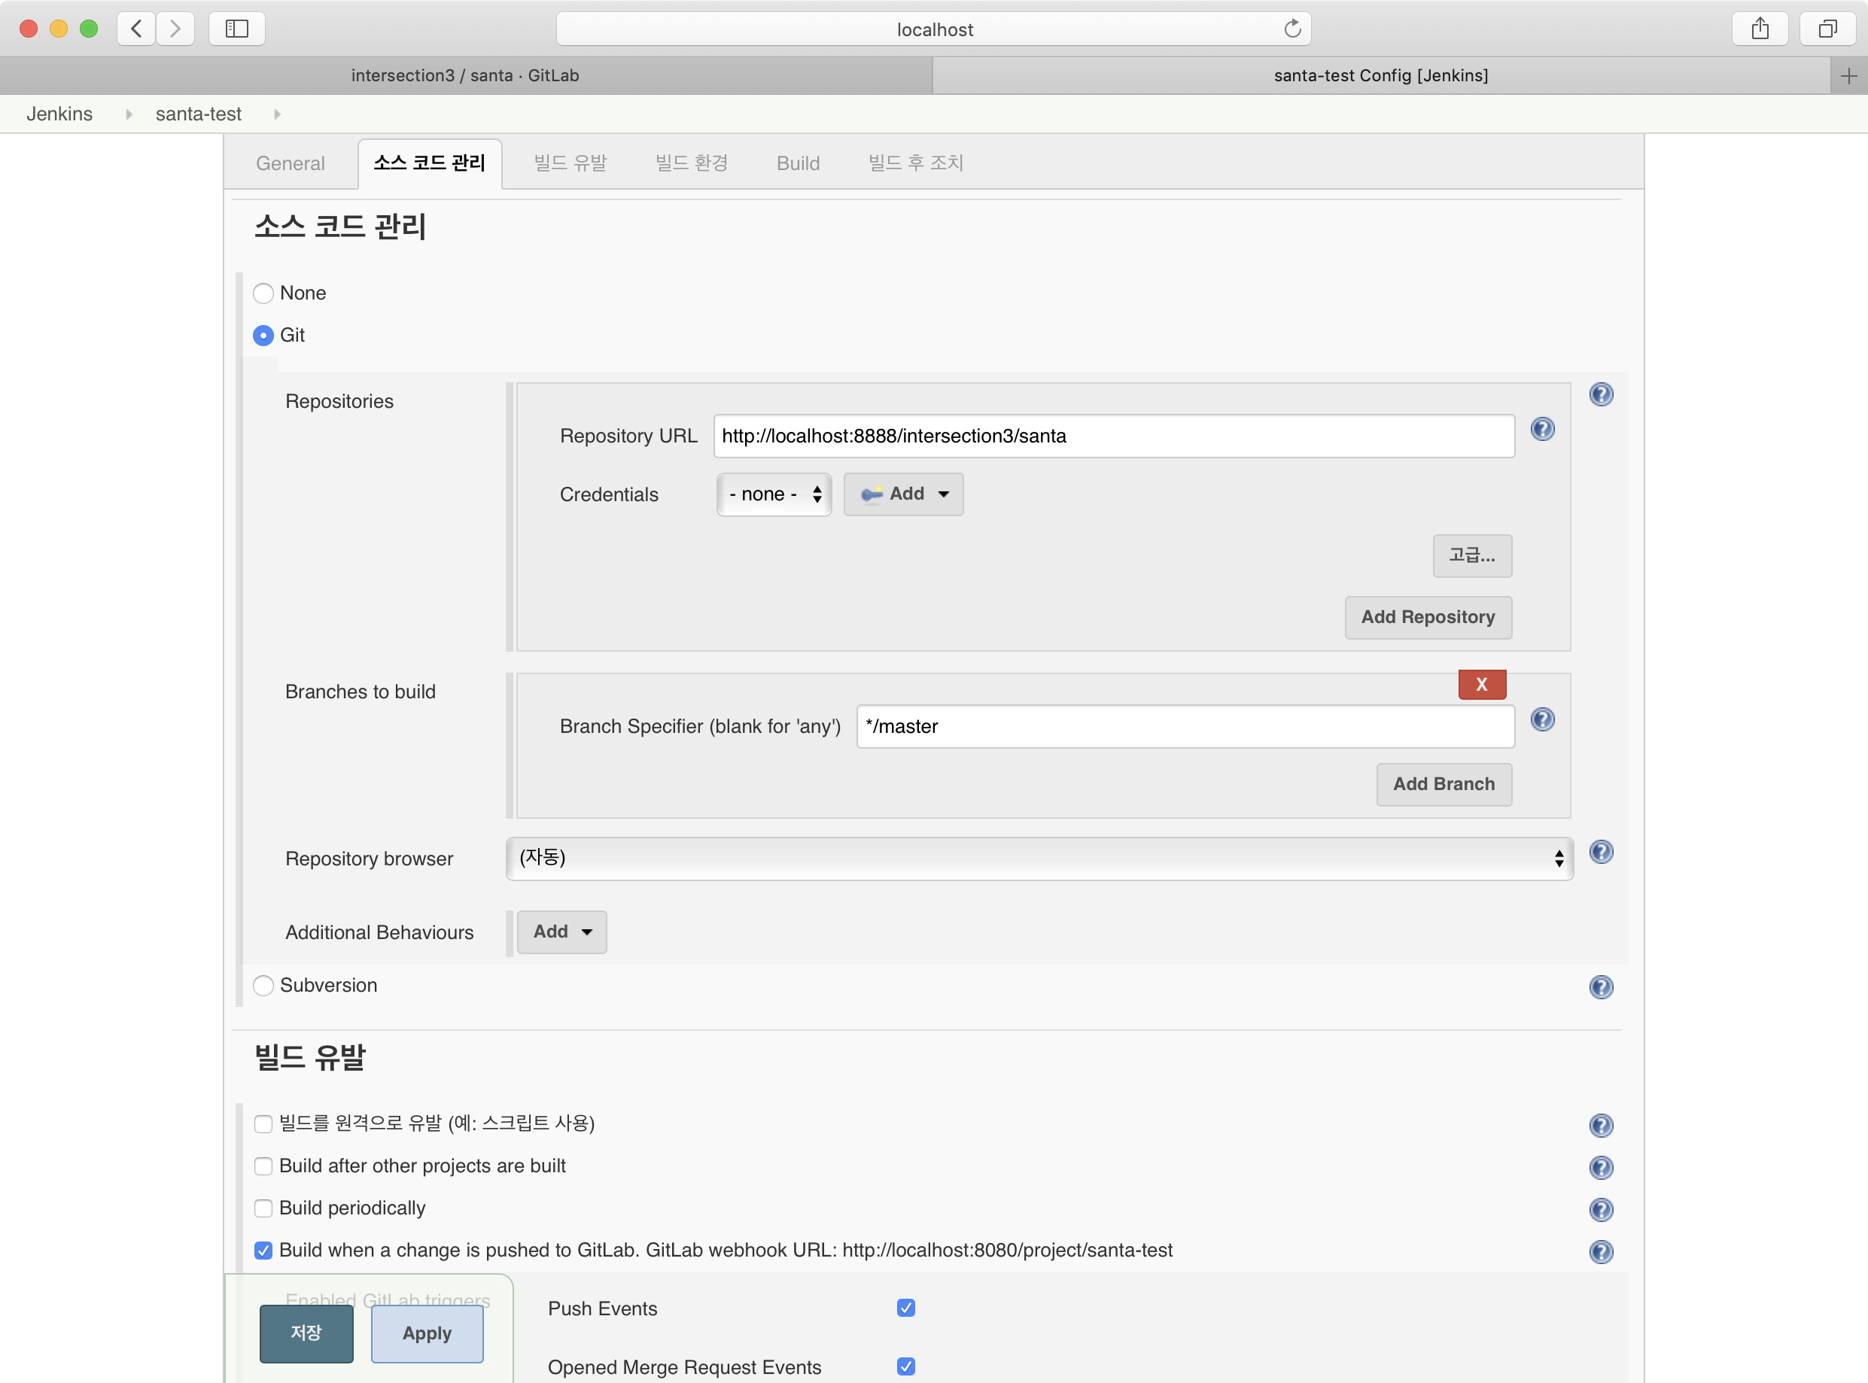This screenshot has width=1868, height=1383.
Task: Toggle Opened Merge Request Events checkbox
Action: [906, 1366]
